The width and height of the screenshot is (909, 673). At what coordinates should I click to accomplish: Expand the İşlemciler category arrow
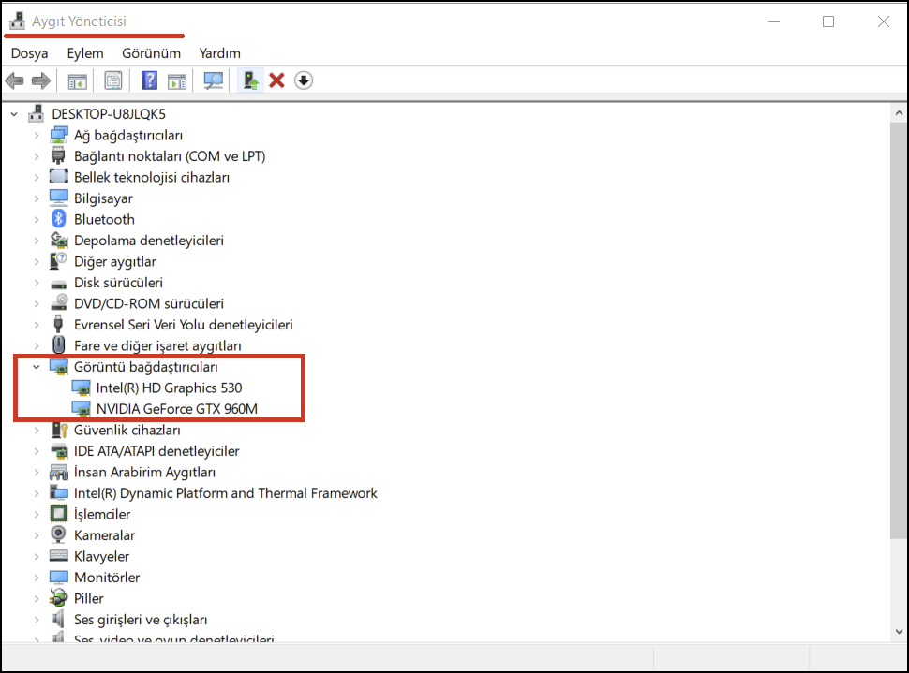[x=37, y=514]
